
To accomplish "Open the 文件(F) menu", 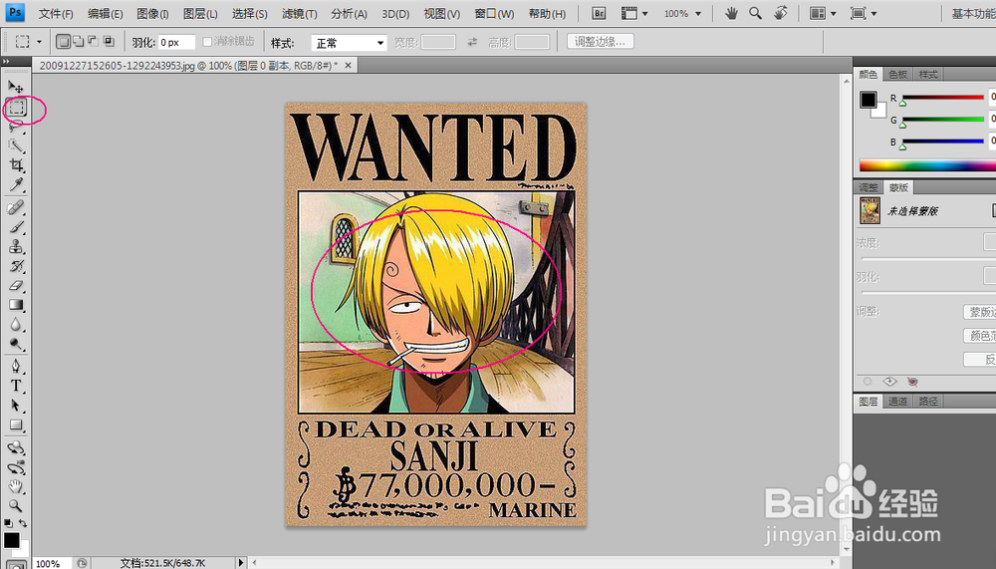I will 56,13.
